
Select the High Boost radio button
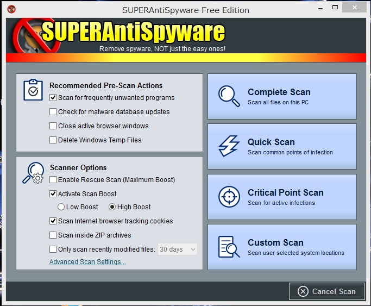pyautogui.click(x=112, y=207)
